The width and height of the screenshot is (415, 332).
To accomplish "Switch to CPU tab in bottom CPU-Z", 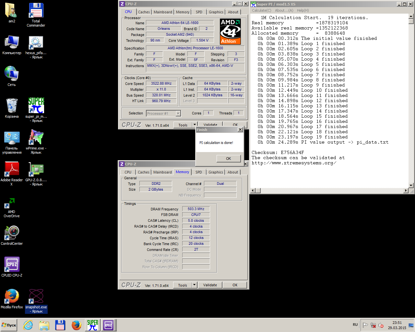I will 128,172.
